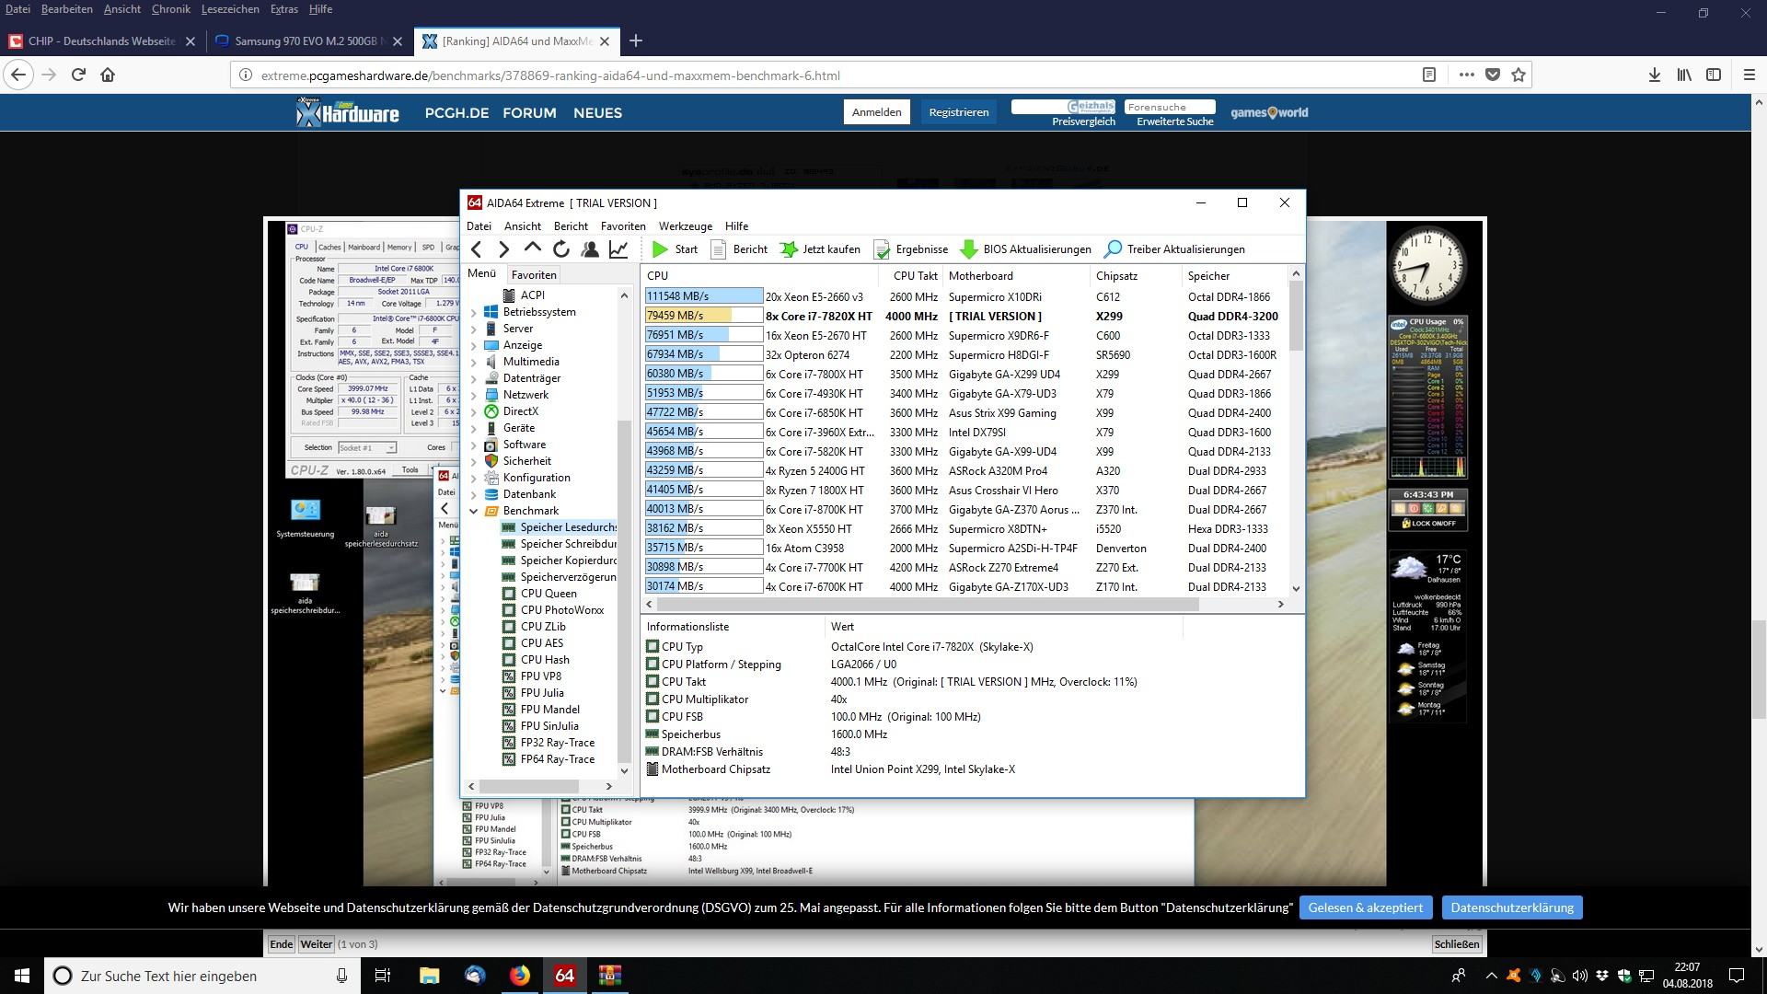Click AIDA64 back navigation arrow
Viewport: 1767px width, 994px height.
tap(476, 249)
